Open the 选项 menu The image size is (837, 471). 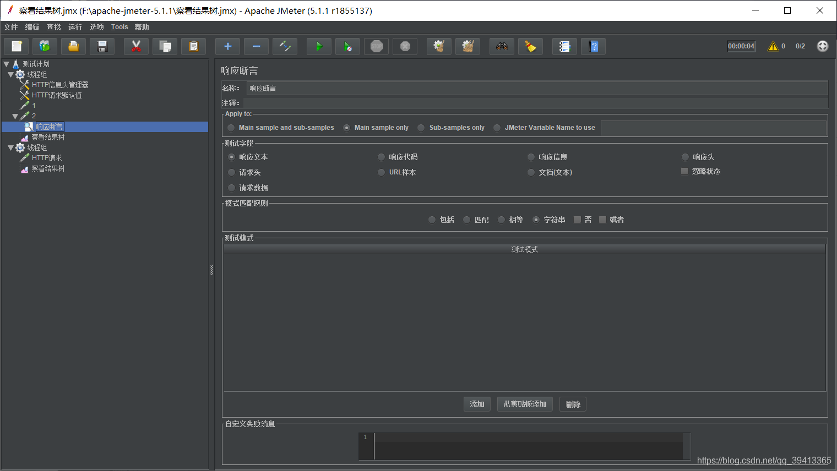(96, 27)
